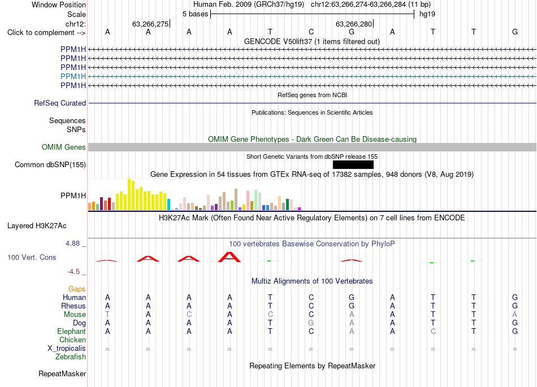Click the Elephant species row label
The height and width of the screenshot is (387, 537).
pyautogui.click(x=71, y=331)
